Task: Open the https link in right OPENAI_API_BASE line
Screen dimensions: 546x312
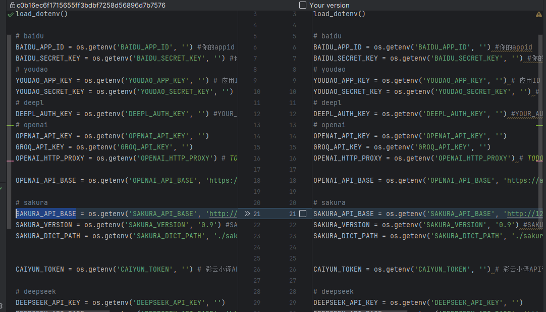Action: click(x=525, y=180)
